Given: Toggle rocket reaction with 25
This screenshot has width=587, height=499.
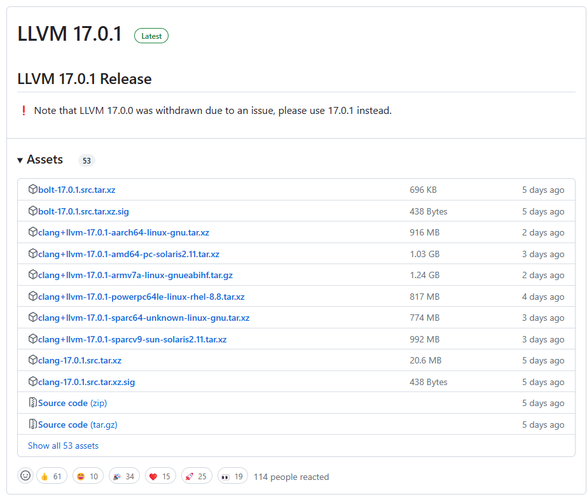Looking at the screenshot, I should click(197, 476).
